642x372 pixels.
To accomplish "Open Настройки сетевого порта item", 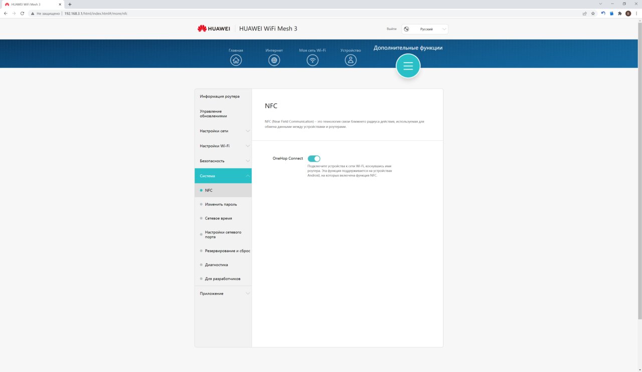I will click(223, 234).
